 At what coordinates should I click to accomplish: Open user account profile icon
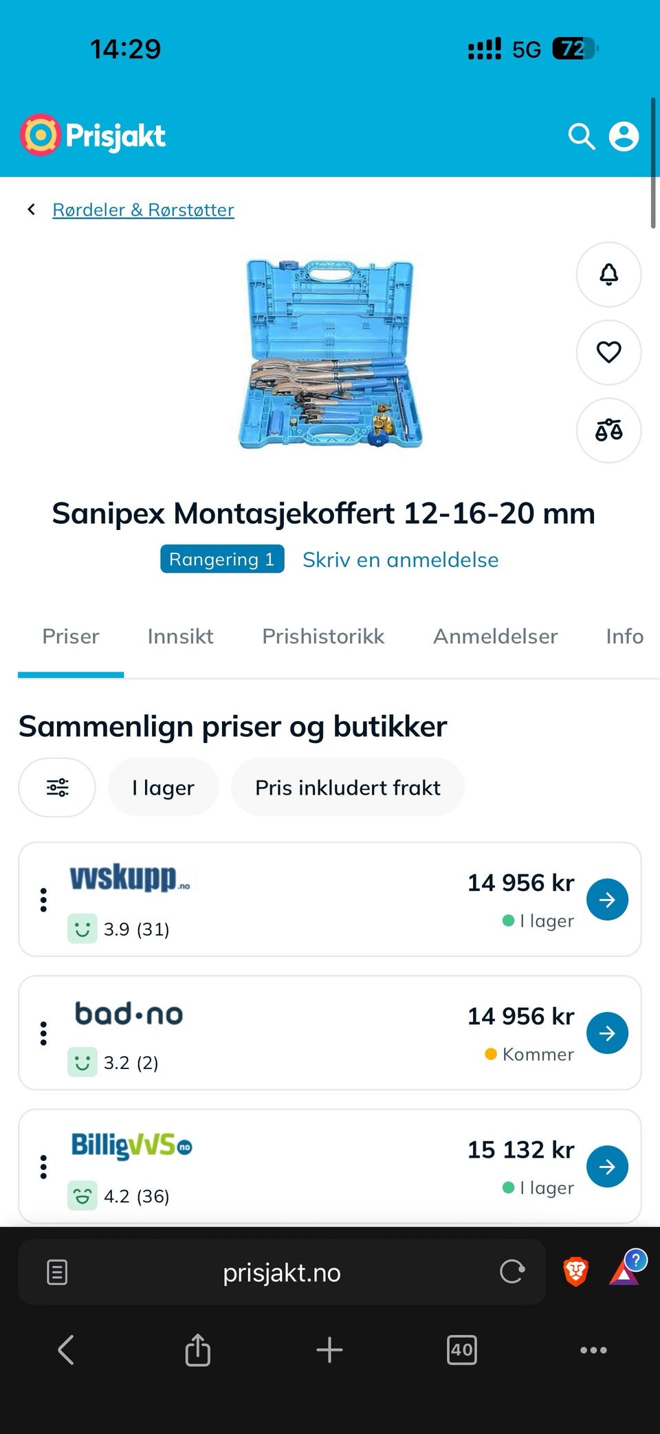[624, 136]
